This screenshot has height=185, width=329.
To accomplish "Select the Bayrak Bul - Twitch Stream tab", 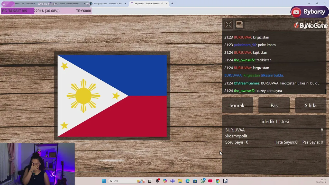I will click(x=147, y=4).
